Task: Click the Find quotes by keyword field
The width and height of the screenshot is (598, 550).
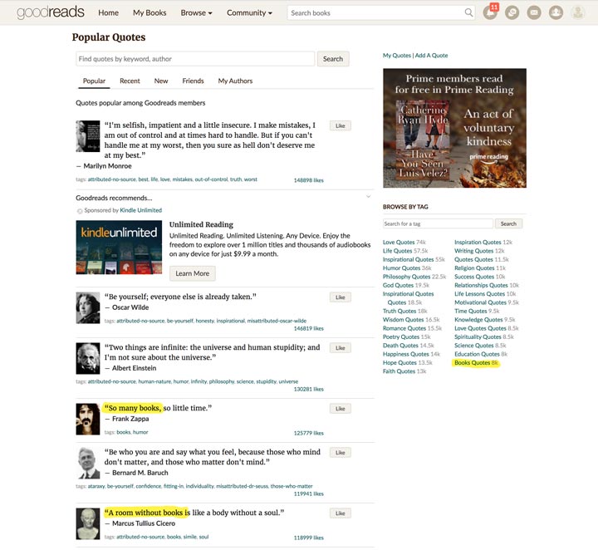Action: (x=195, y=59)
